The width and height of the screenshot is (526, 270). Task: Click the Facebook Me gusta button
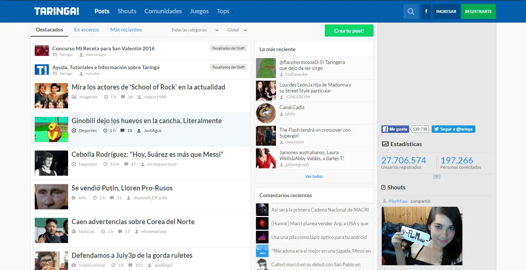tap(395, 129)
